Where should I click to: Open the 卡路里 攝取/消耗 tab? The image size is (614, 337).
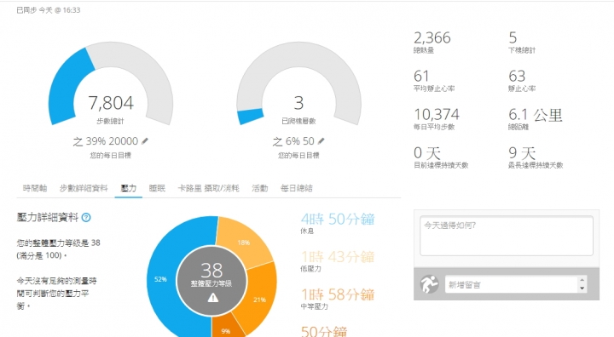[x=208, y=188]
